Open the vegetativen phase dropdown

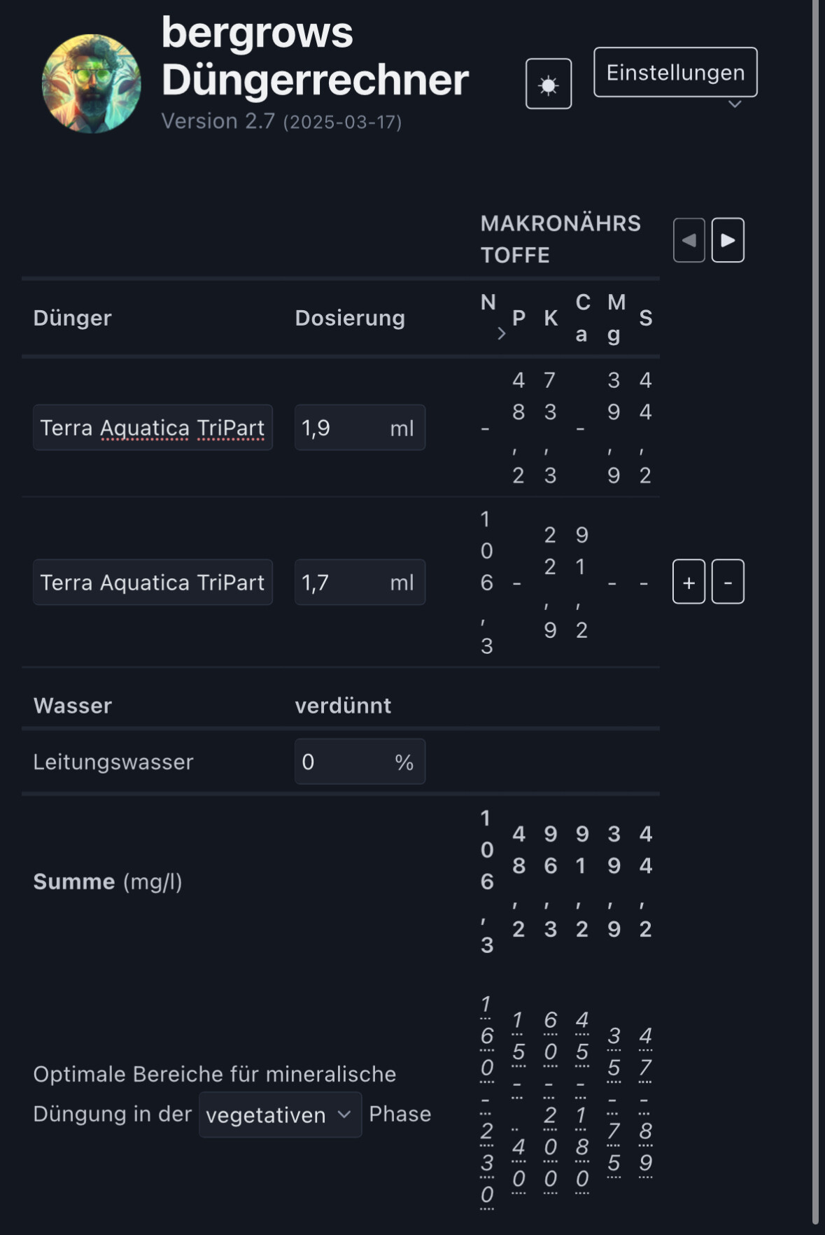[280, 1115]
